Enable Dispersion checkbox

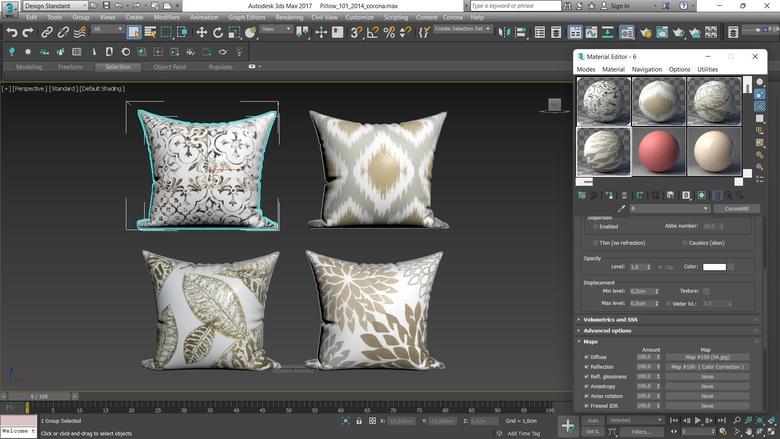tap(596, 227)
